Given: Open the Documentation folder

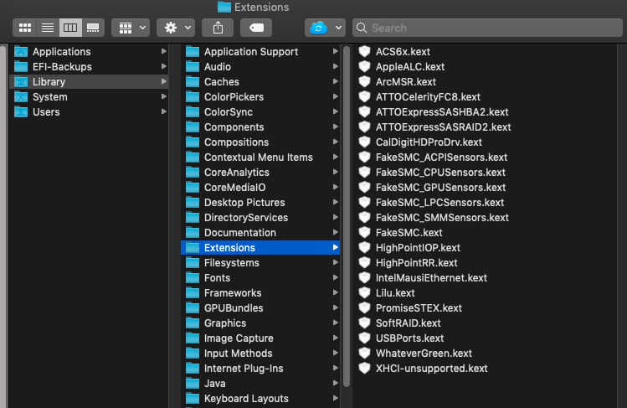Looking at the screenshot, I should (x=260, y=232).
